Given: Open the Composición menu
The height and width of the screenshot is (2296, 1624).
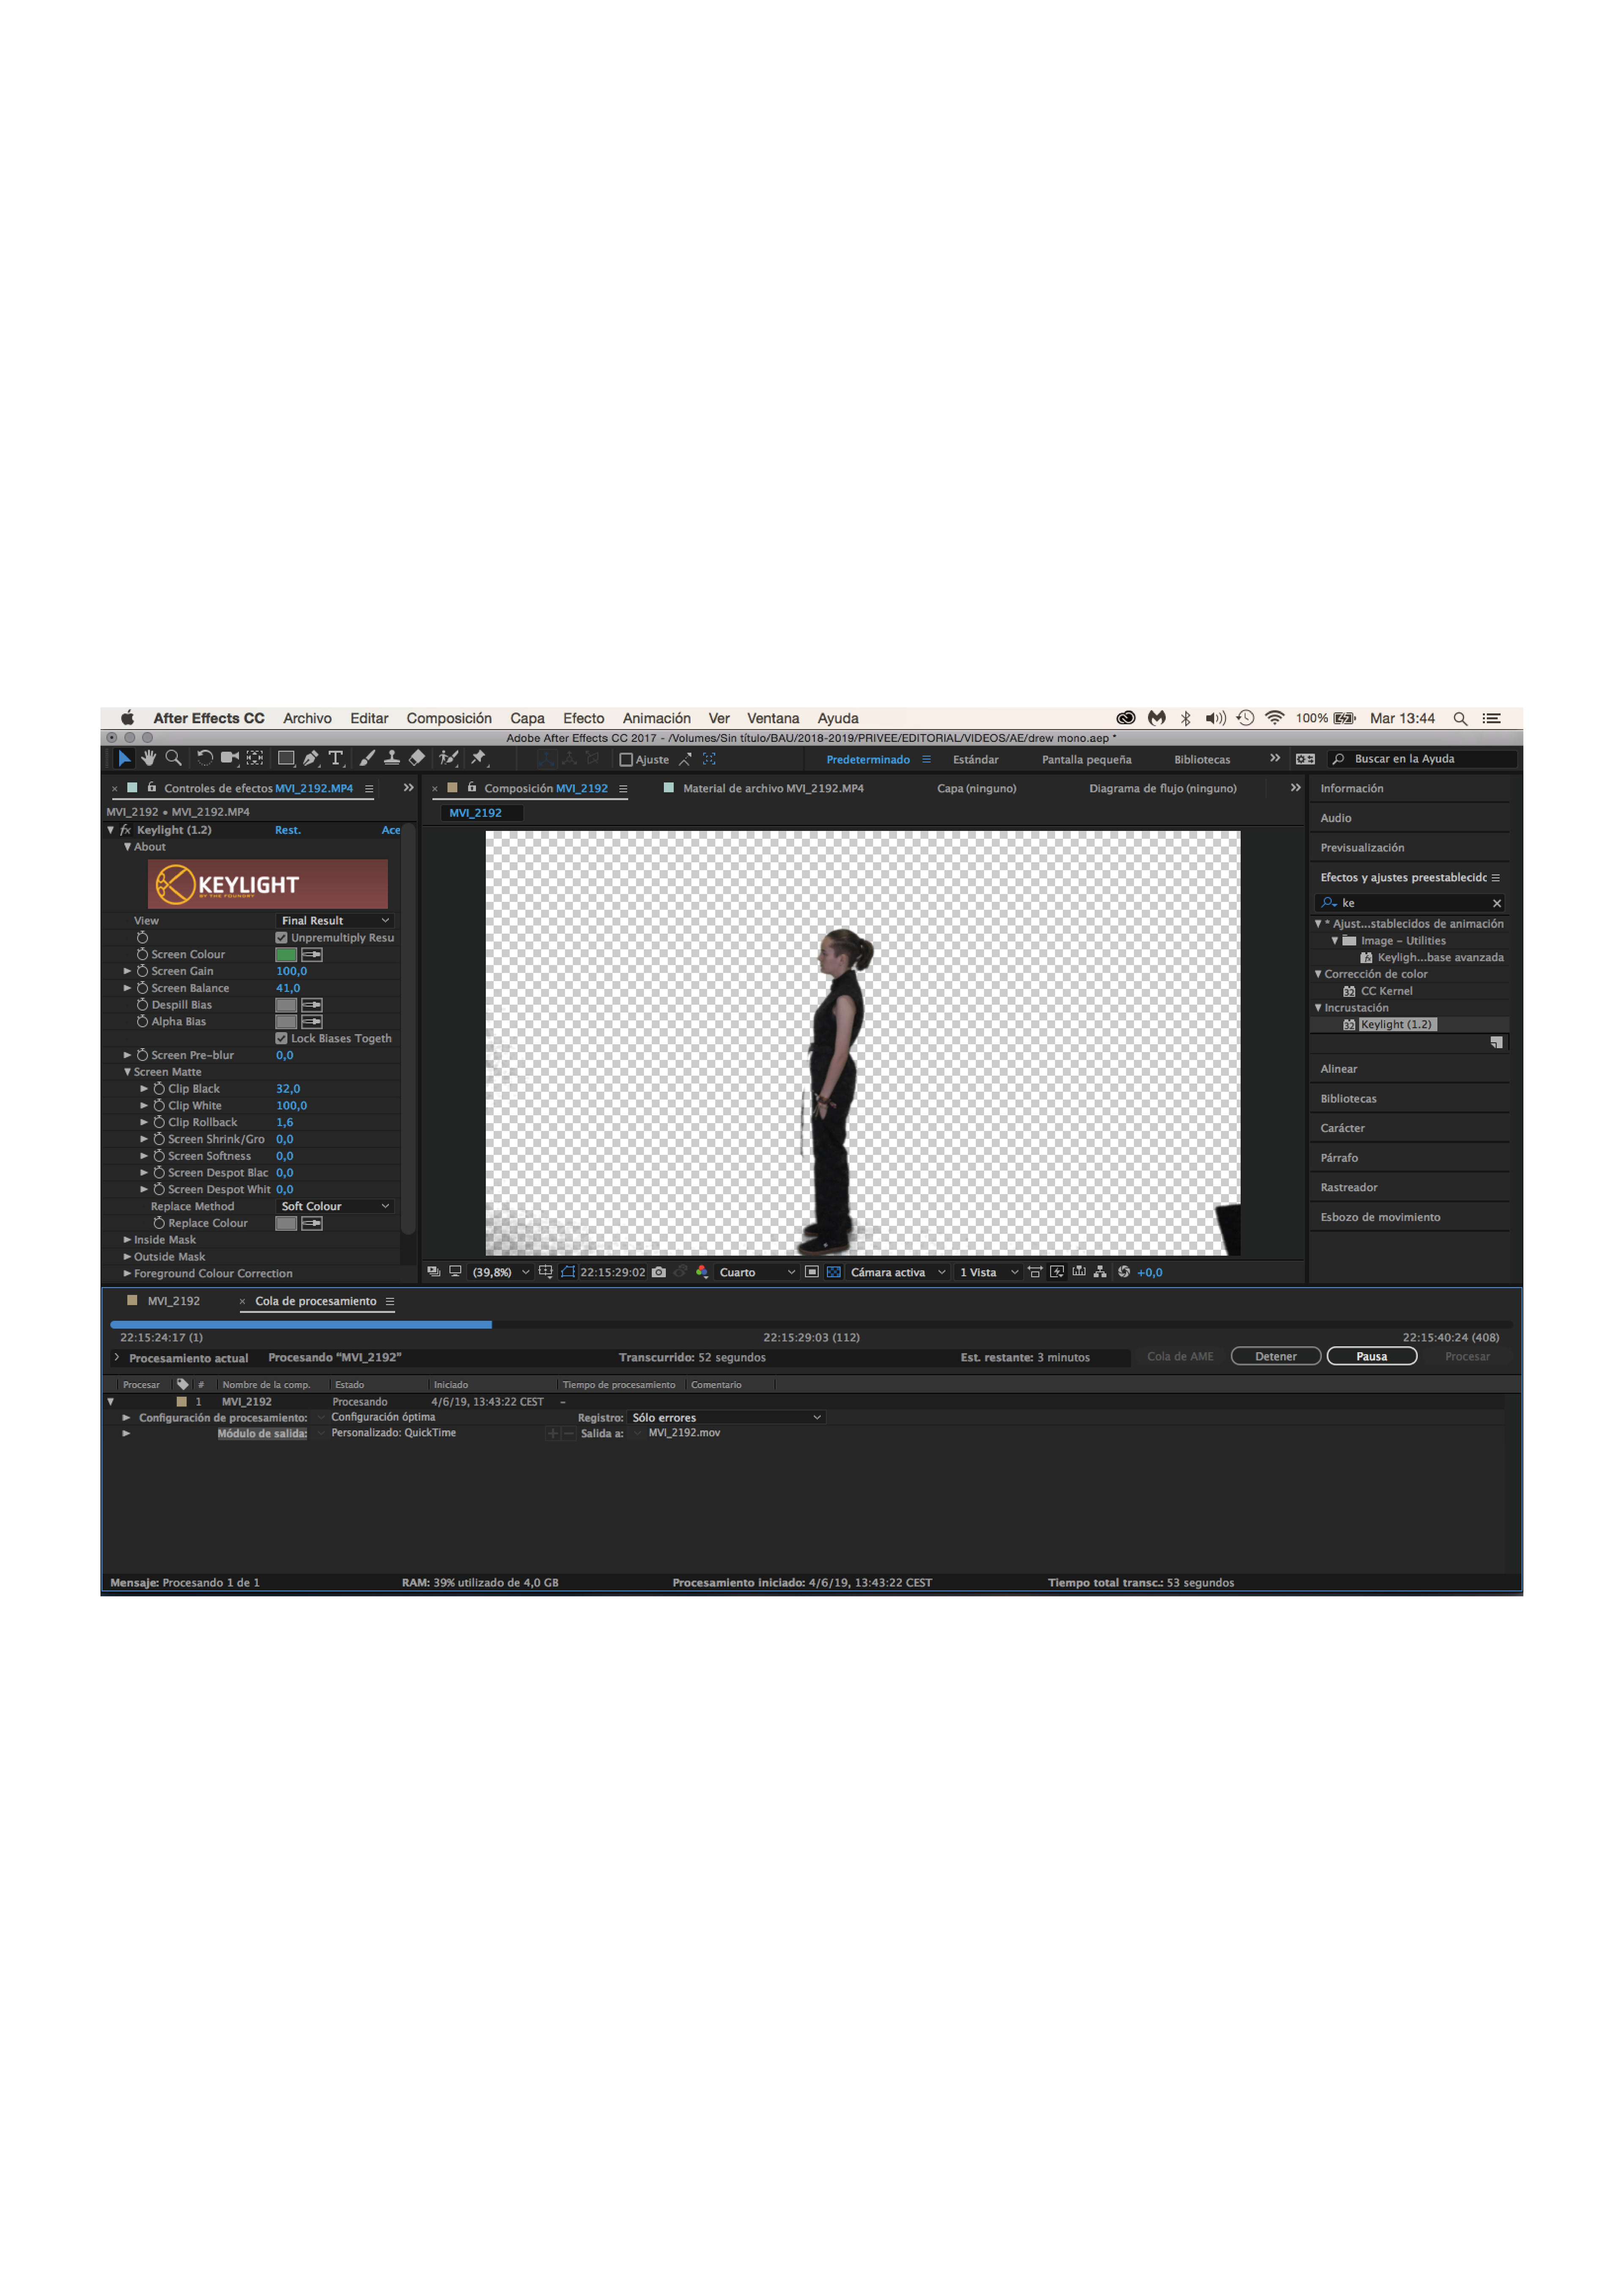Looking at the screenshot, I should click(448, 718).
